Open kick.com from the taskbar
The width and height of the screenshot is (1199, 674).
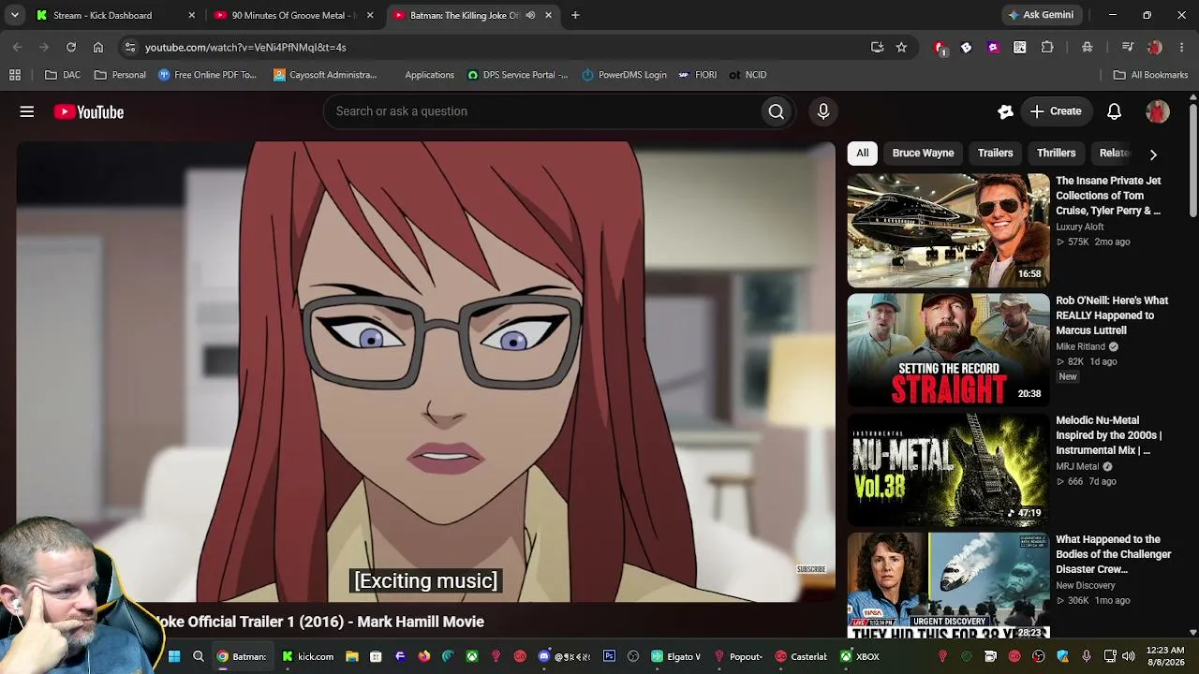[308, 656]
